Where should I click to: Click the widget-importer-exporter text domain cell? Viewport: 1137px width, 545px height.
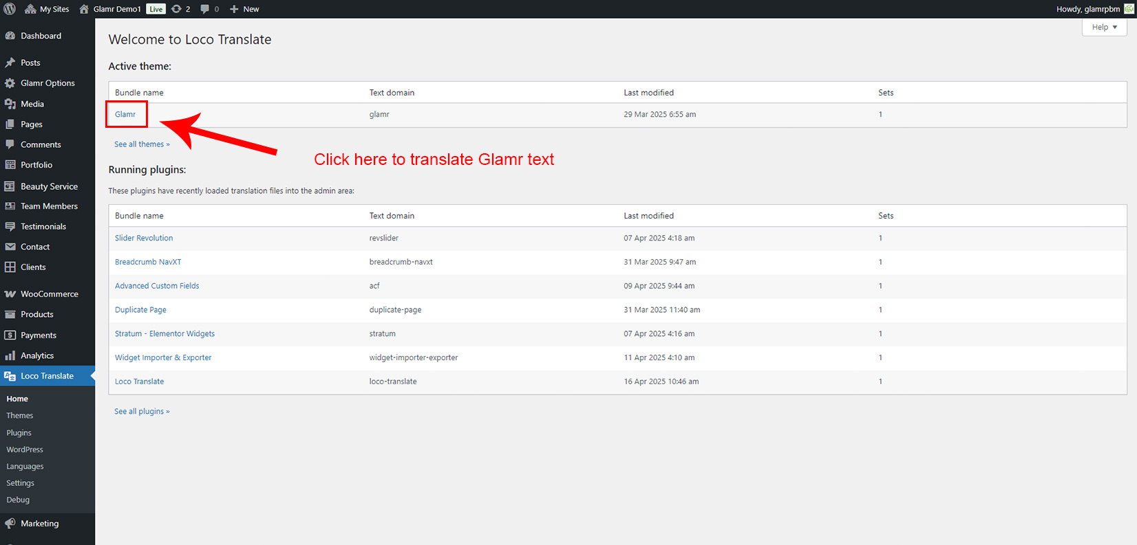coord(414,357)
